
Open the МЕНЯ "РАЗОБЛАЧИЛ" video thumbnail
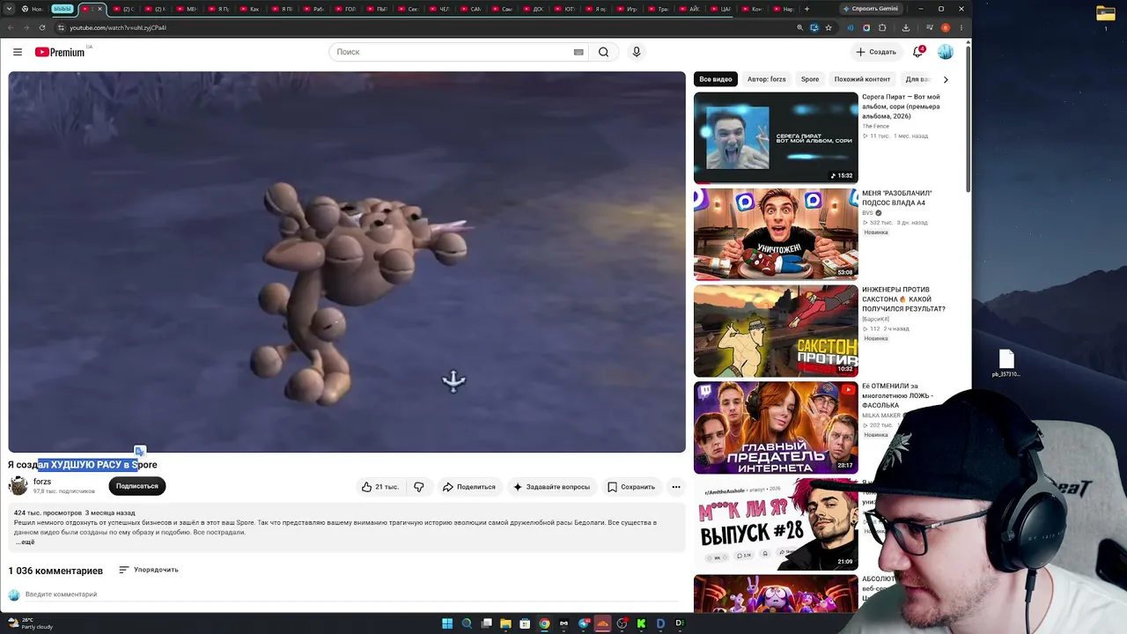tap(776, 234)
